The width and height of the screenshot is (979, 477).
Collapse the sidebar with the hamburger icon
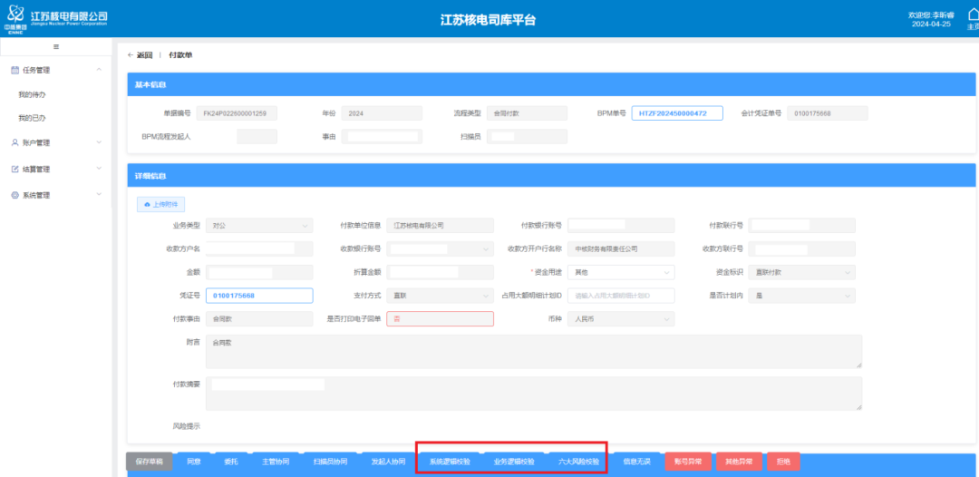pyautogui.click(x=56, y=46)
